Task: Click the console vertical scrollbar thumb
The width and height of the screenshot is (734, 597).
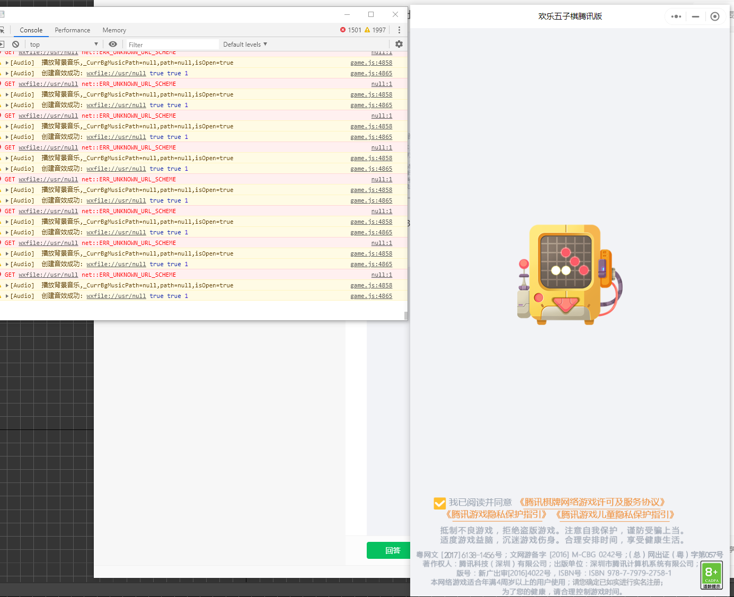Action: click(x=406, y=315)
